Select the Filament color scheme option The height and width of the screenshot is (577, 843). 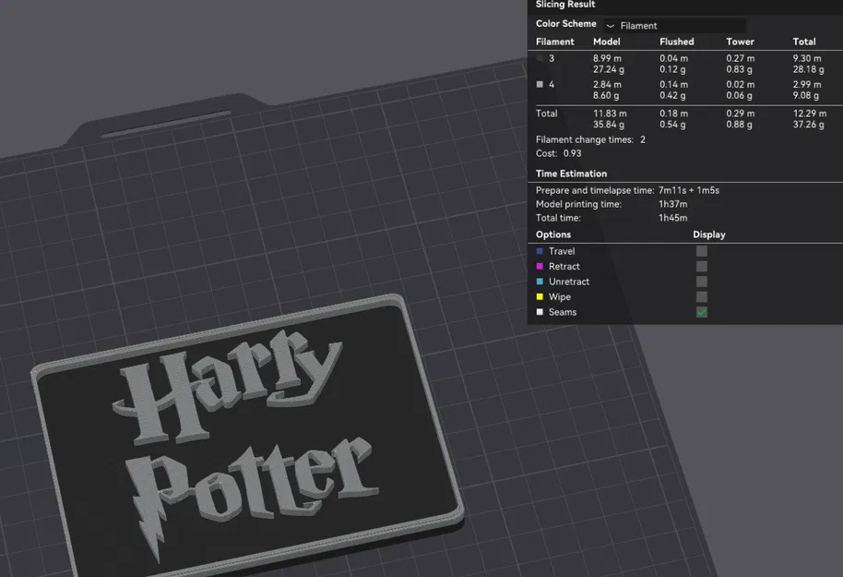(x=639, y=24)
